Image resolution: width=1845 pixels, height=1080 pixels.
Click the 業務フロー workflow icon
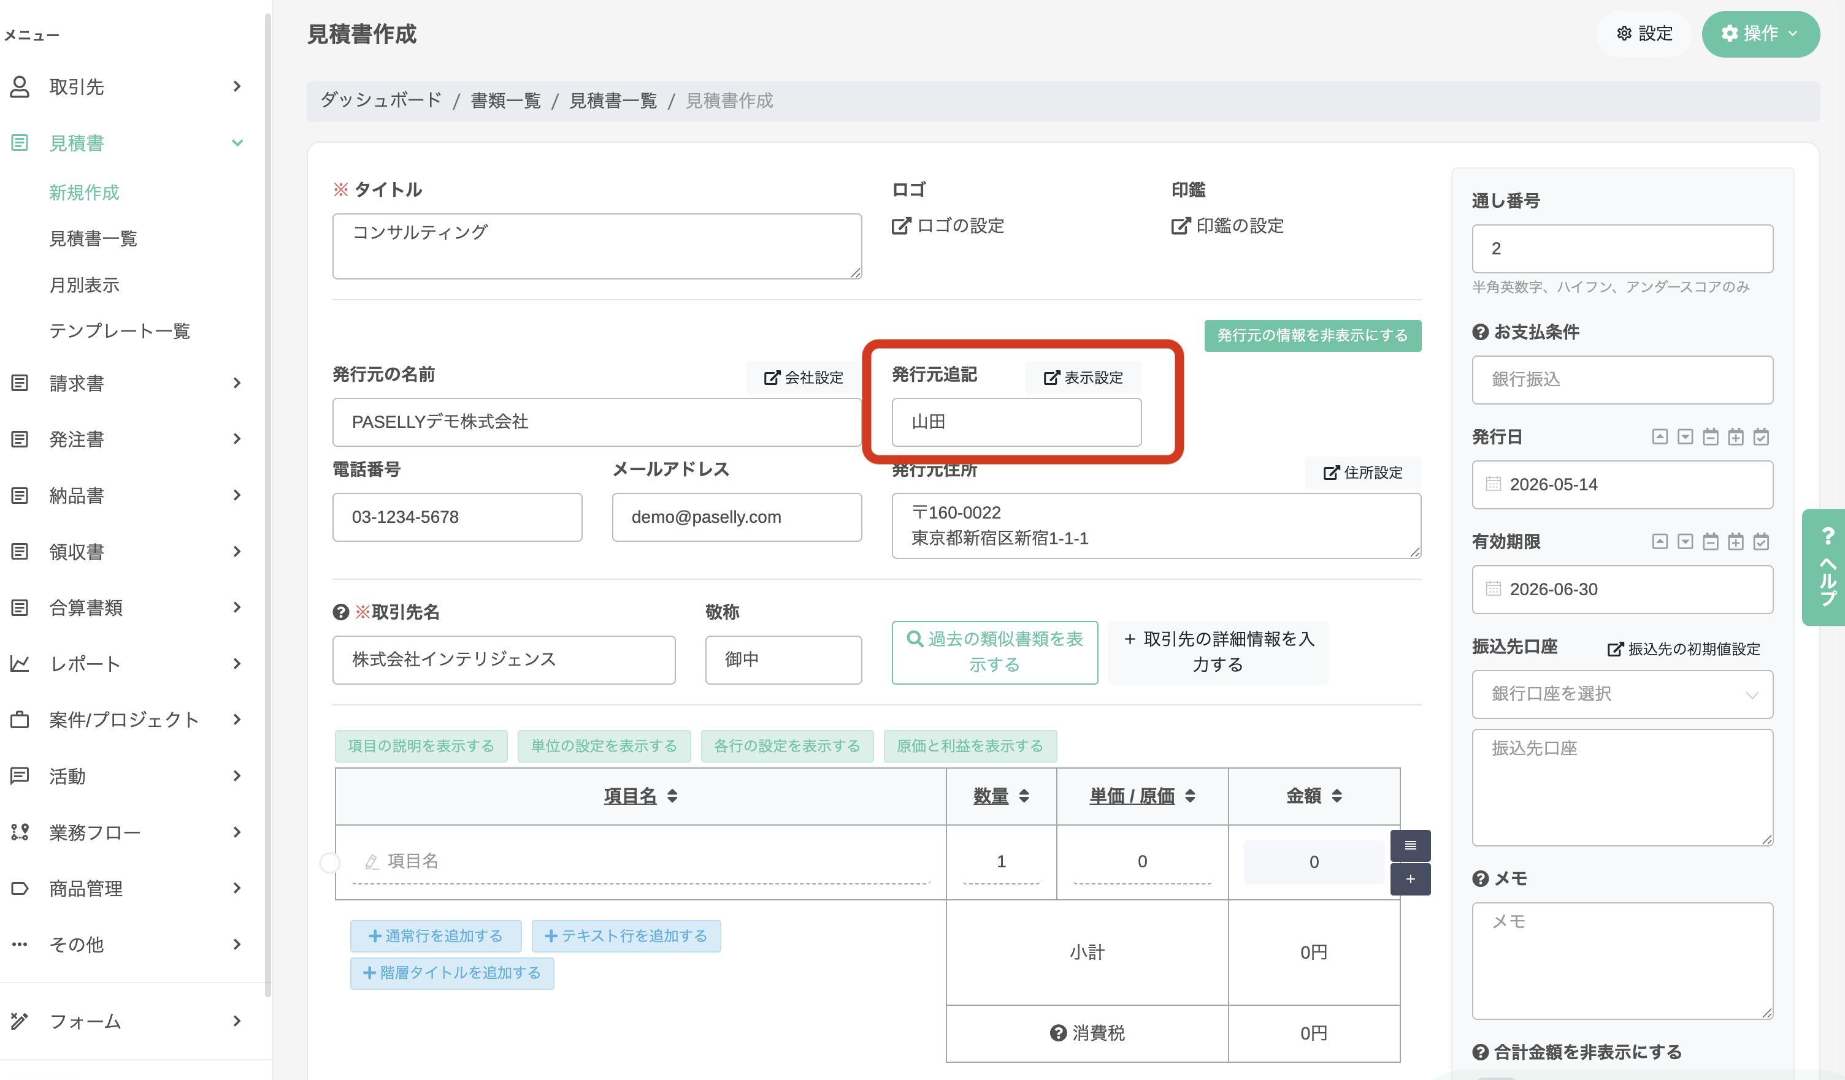pyautogui.click(x=20, y=832)
